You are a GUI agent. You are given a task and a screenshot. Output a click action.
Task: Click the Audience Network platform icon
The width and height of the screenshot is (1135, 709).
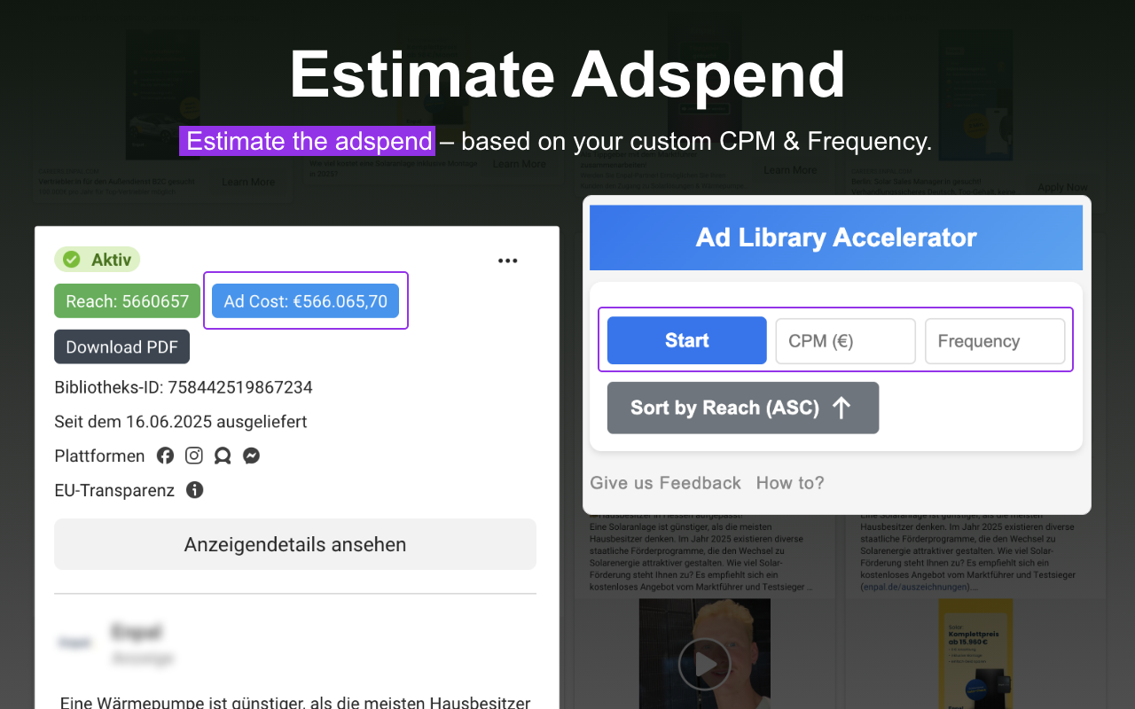tap(222, 455)
